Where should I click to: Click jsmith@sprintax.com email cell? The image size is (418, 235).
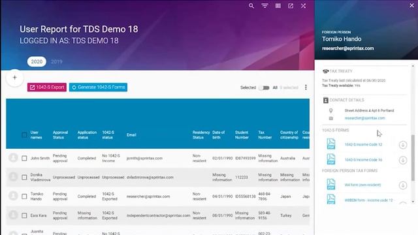click(x=144, y=158)
